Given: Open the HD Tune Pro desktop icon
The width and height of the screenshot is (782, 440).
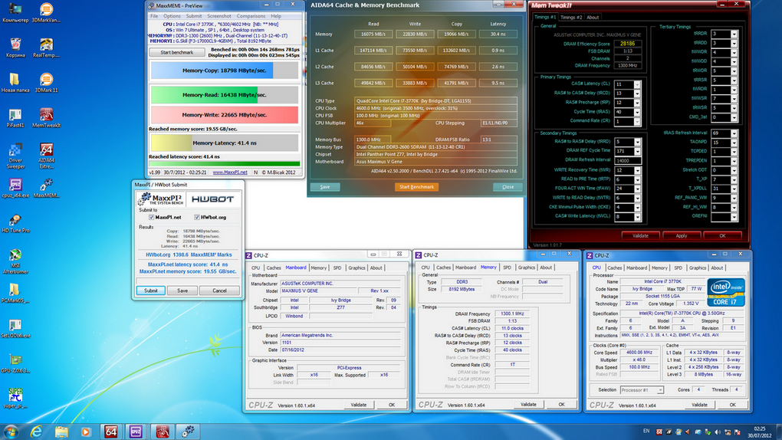Looking at the screenshot, I should pyautogui.click(x=15, y=224).
